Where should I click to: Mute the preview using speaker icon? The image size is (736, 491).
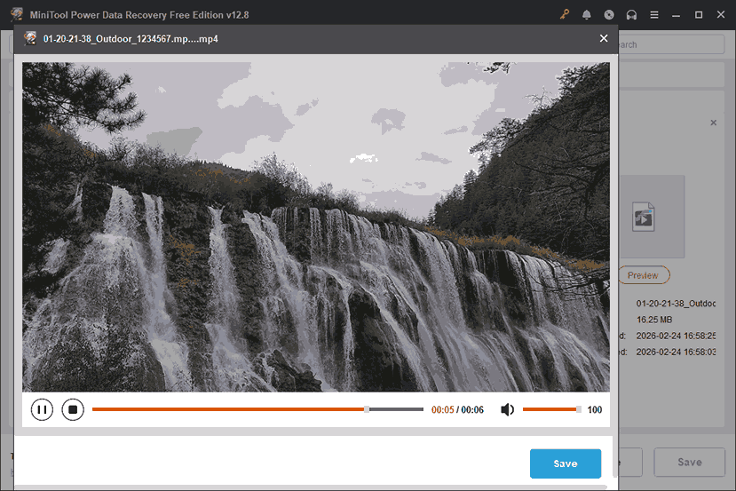point(507,410)
